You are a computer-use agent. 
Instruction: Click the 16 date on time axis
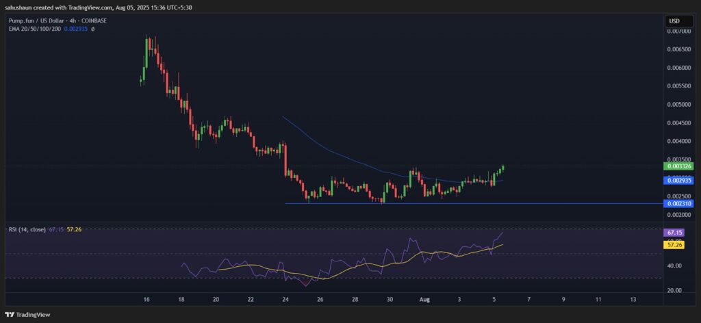tap(146, 300)
